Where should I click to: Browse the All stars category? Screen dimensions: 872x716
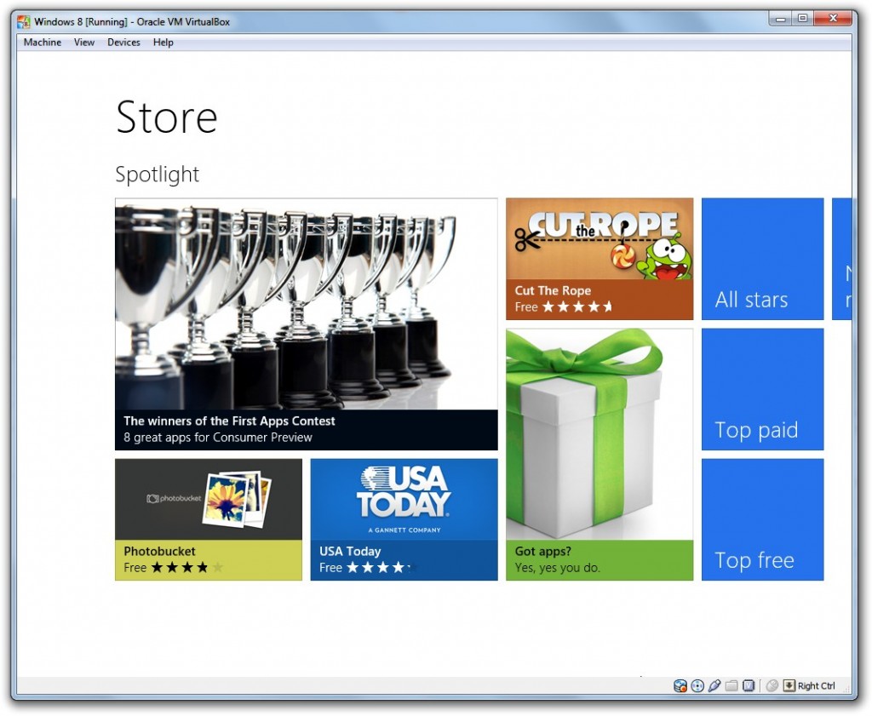click(x=762, y=258)
